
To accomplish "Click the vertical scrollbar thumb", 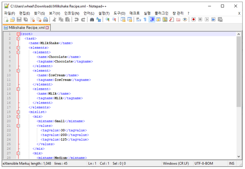I will [x=239, y=72].
